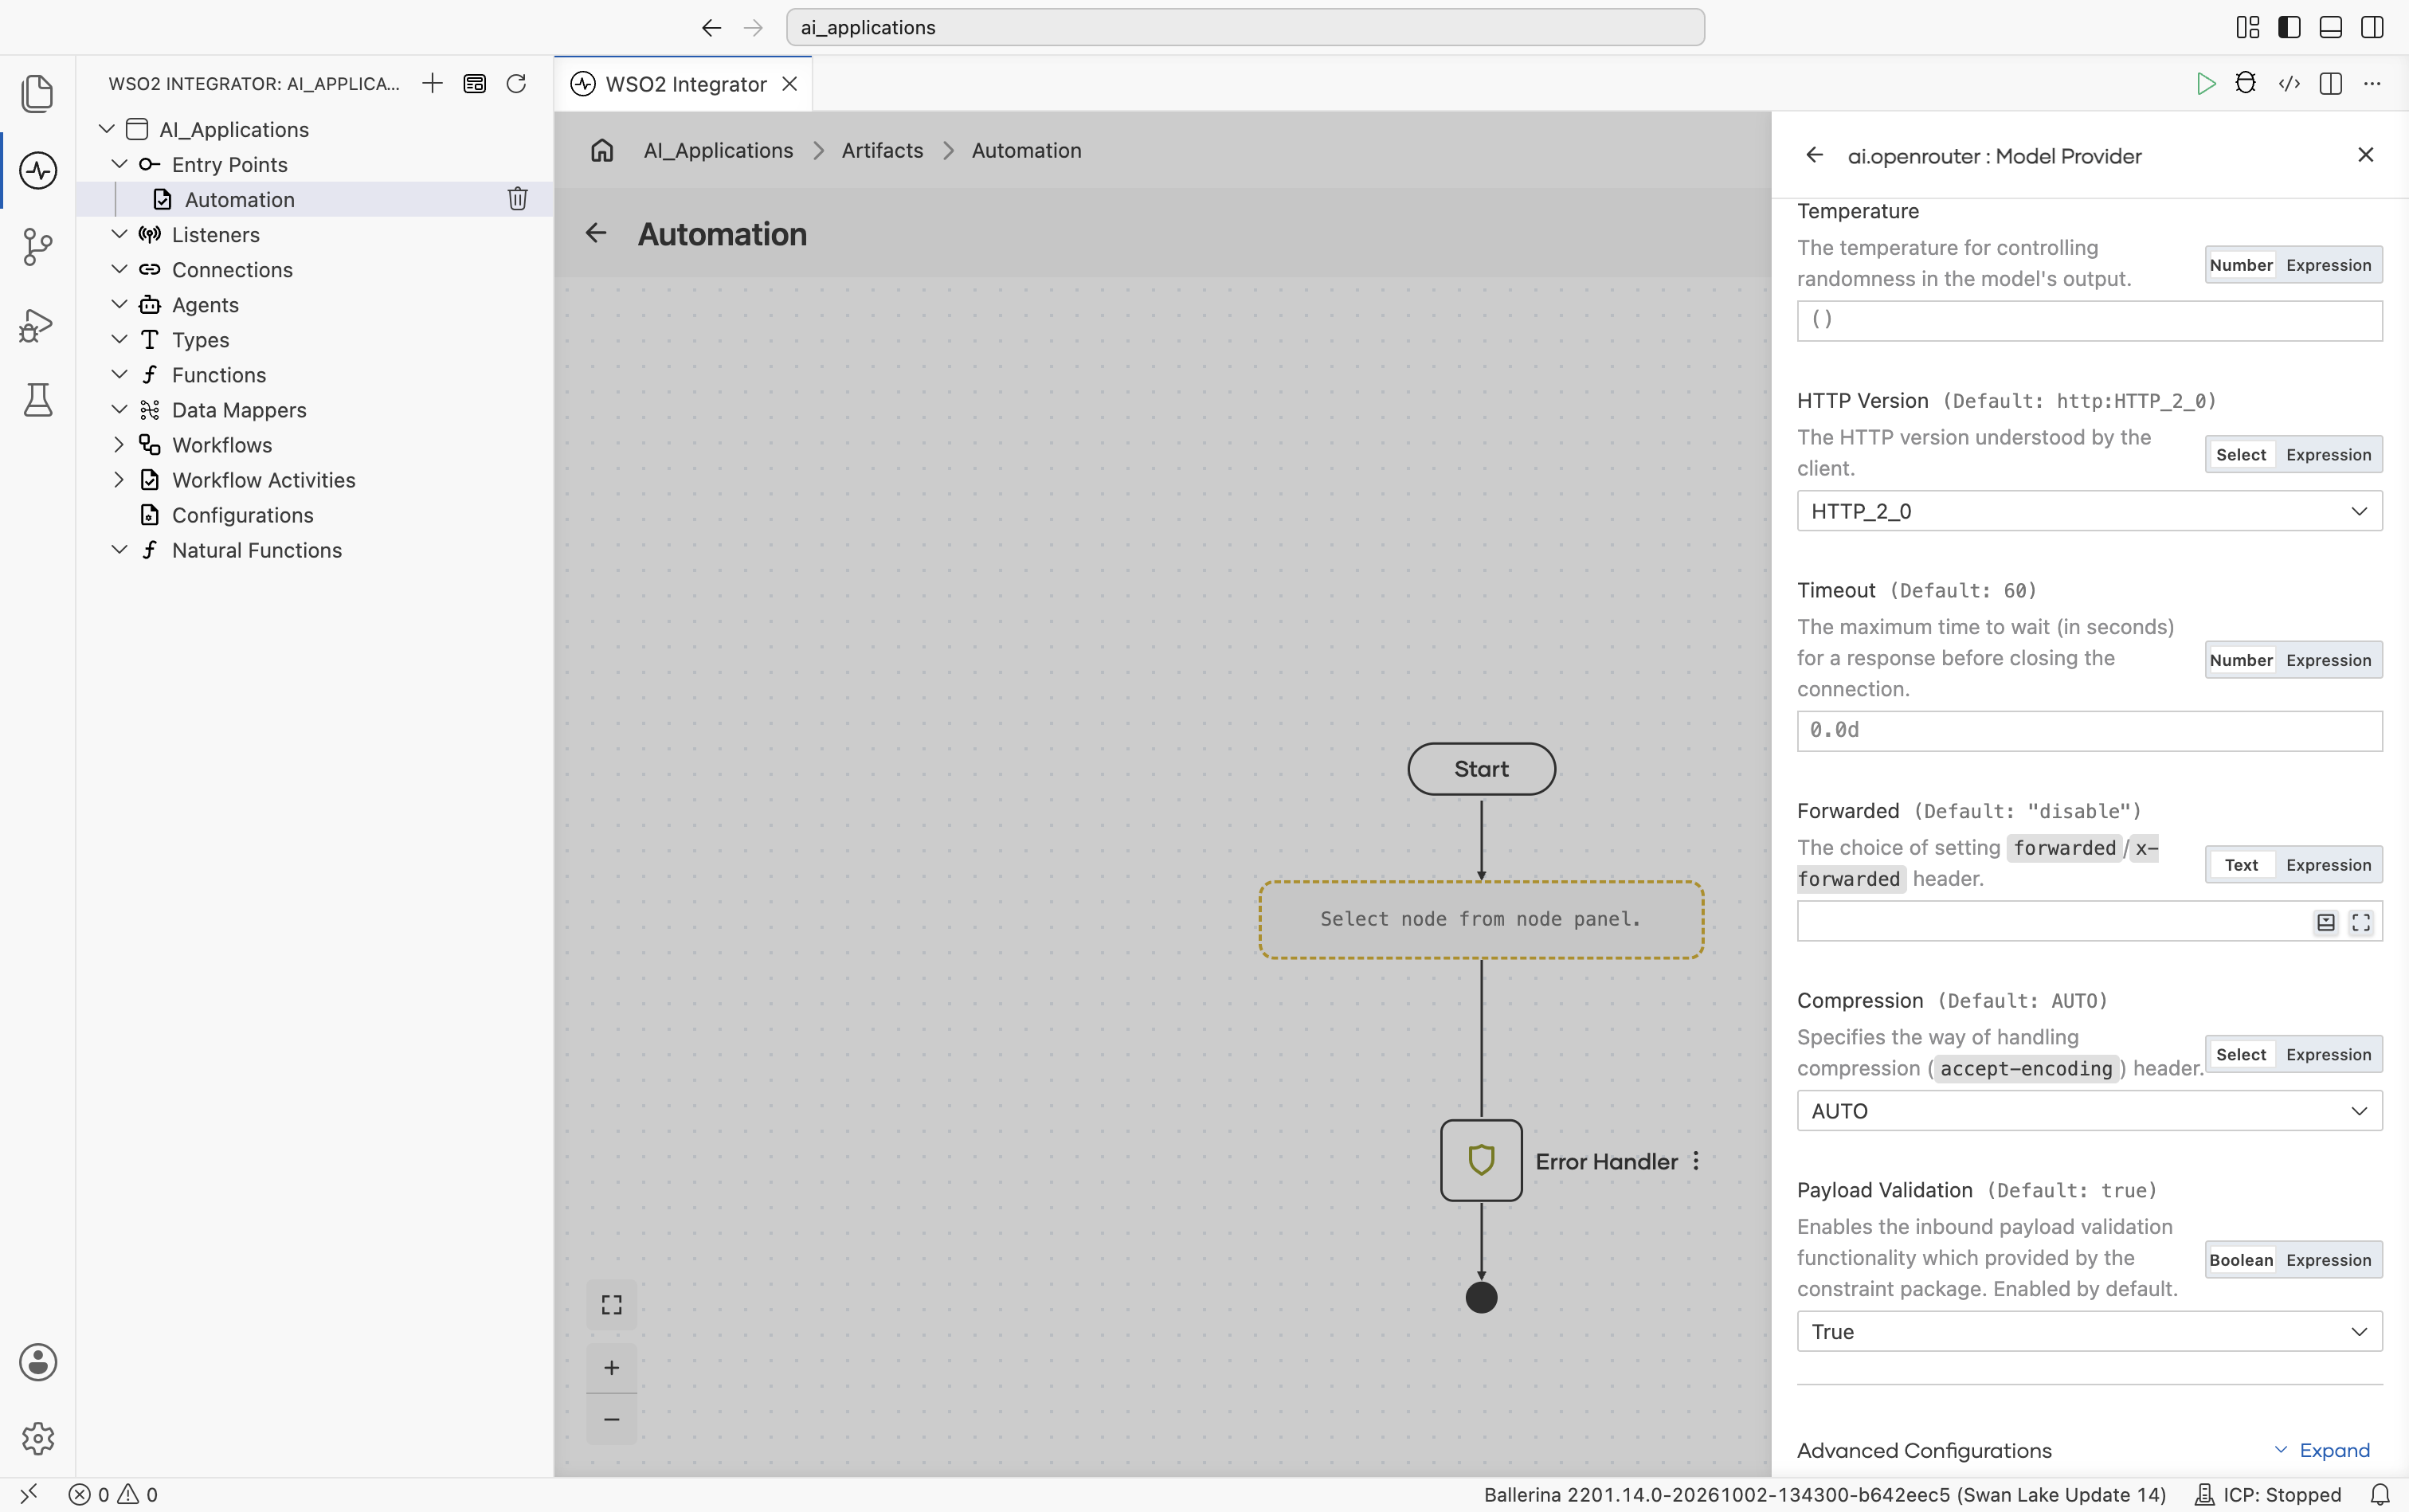Viewport: 2409px width, 1512px height.
Task: Open the Testing flask icon
Action: coord(37,400)
